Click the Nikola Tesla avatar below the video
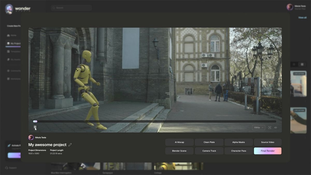 click(31, 137)
